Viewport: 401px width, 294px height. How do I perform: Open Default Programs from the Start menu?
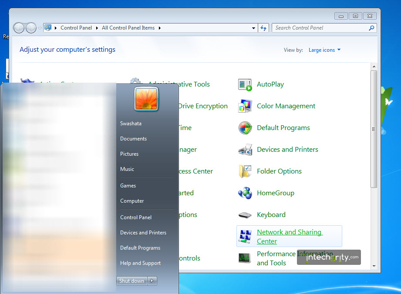(x=140, y=248)
